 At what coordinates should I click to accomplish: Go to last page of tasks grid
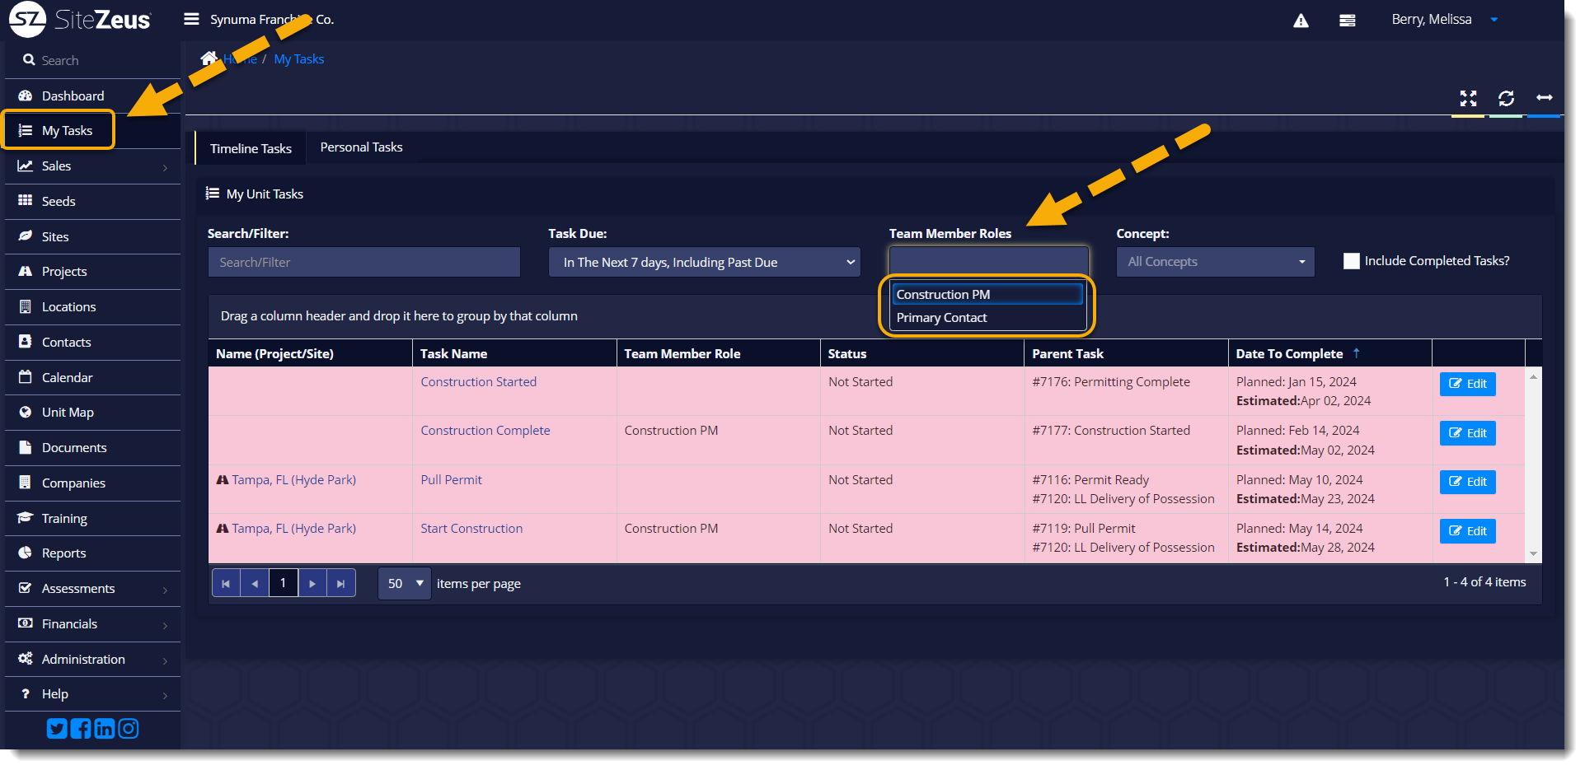[341, 583]
